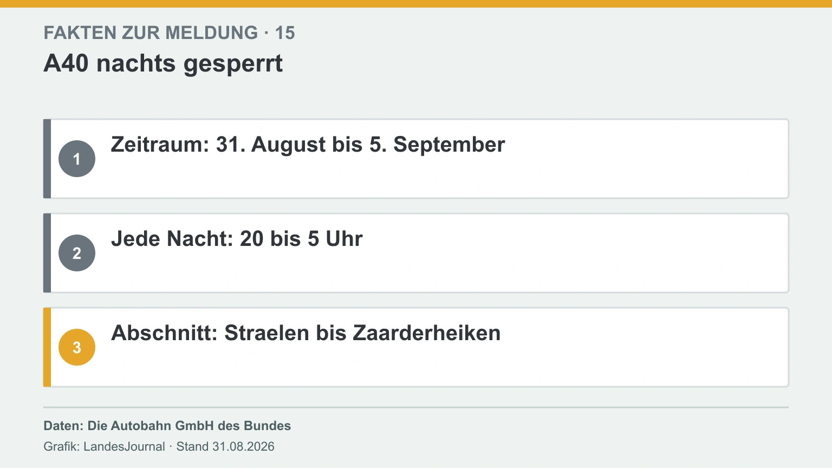The image size is (832, 468).
Task: Click the orange stripe at the top edge
Action: pyautogui.click(x=416, y=4)
